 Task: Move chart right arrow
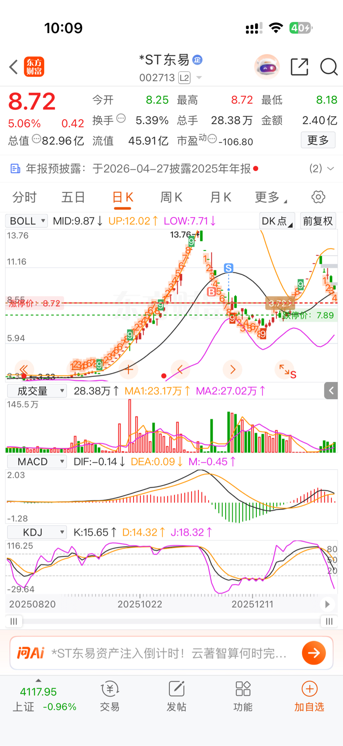(x=233, y=369)
